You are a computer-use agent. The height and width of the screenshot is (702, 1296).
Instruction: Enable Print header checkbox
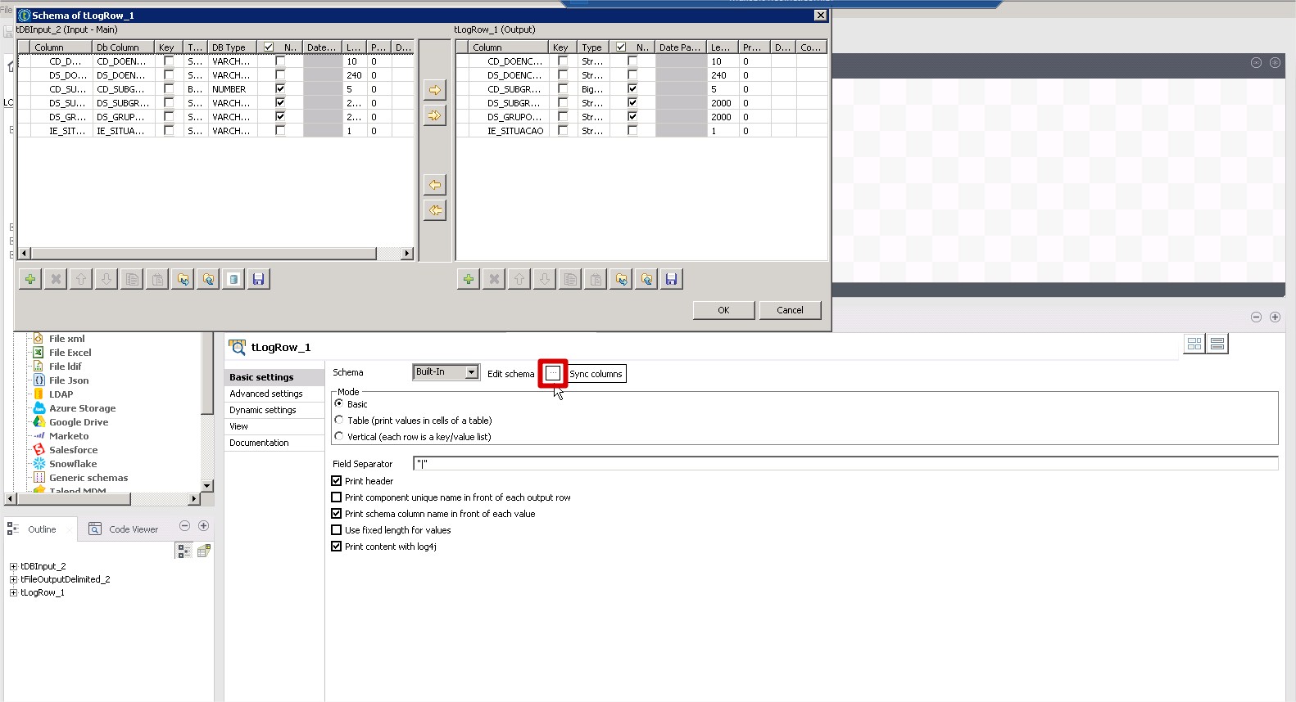(x=336, y=481)
